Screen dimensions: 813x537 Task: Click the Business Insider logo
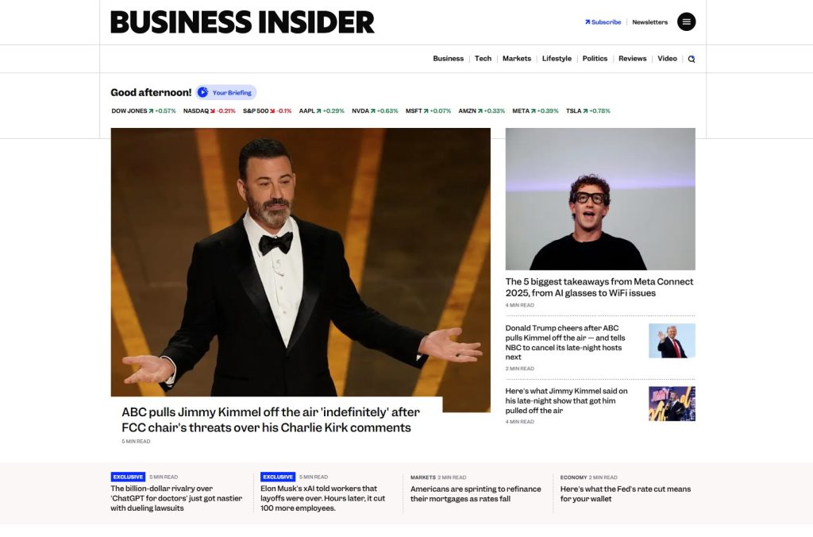point(242,22)
